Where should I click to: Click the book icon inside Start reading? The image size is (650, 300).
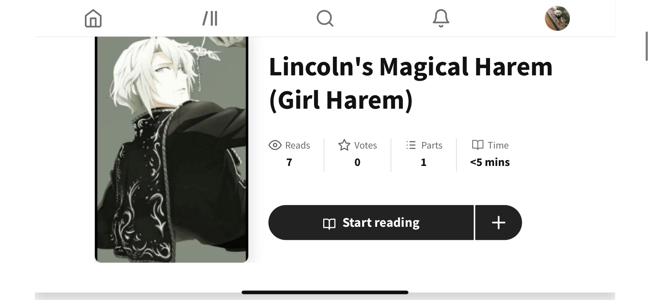[x=329, y=224]
